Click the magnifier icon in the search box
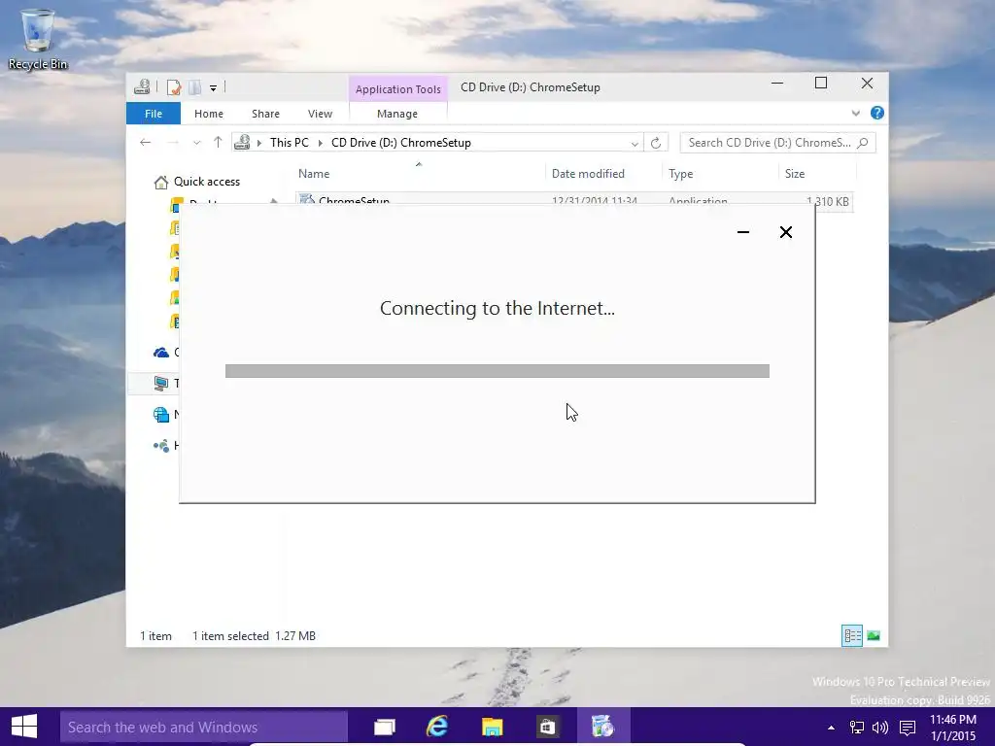Image resolution: width=995 pixels, height=746 pixels. pos(863,143)
